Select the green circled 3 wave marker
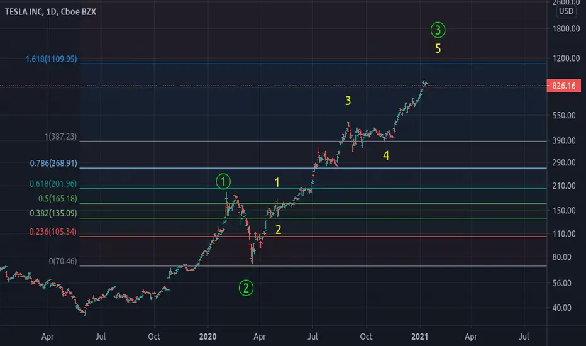This screenshot has width=586, height=346. pyautogui.click(x=438, y=30)
